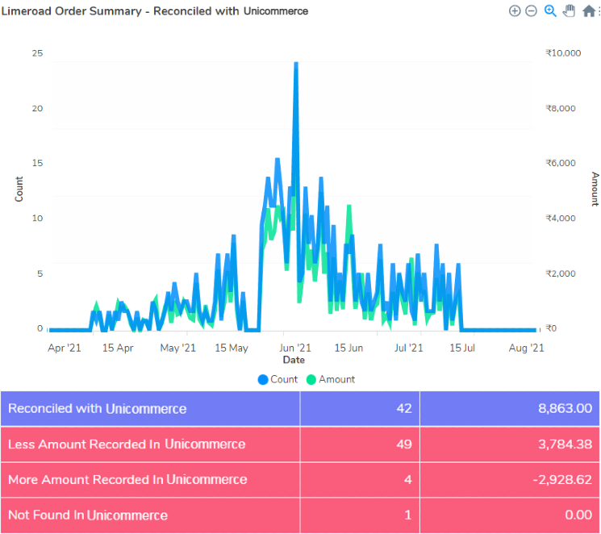Click the Apr '21 x-axis label

coord(65,348)
